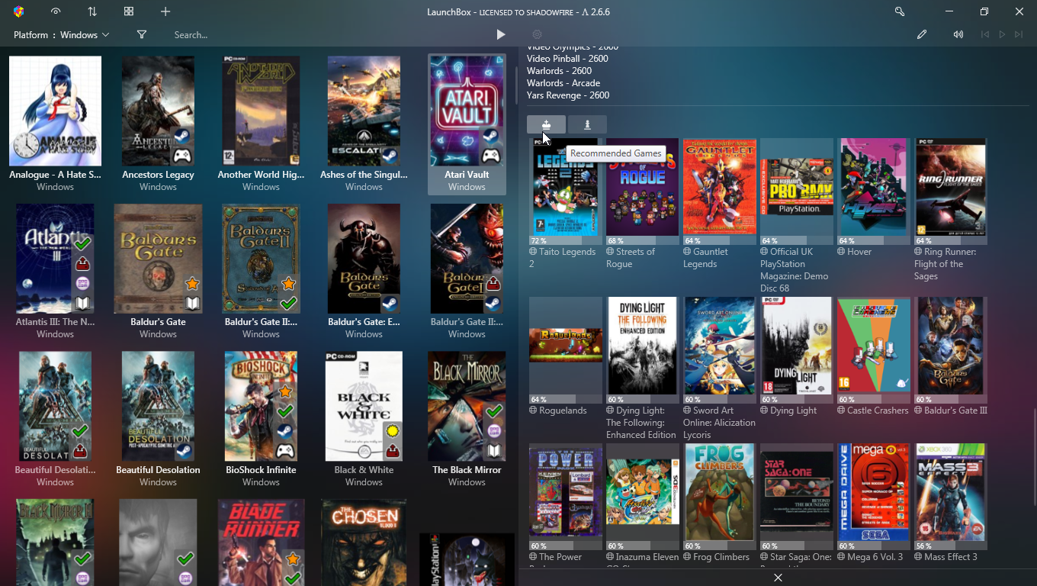This screenshot has height=586, width=1037.
Task: Expand the Platform: Windows dropdown
Action: coord(62,35)
